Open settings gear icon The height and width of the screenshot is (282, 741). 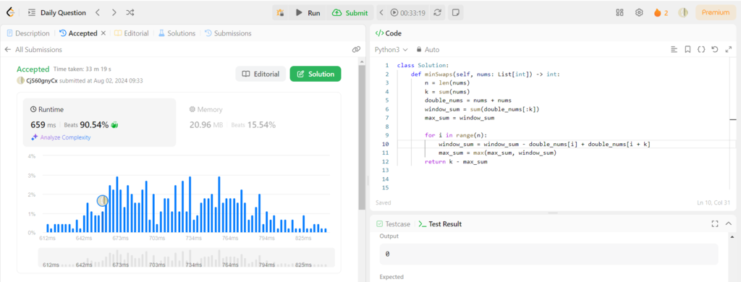pyautogui.click(x=640, y=13)
